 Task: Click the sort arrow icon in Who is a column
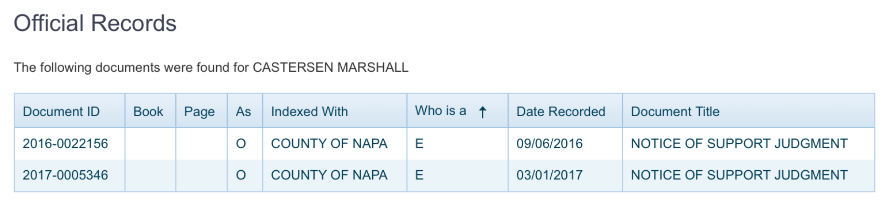(x=482, y=112)
